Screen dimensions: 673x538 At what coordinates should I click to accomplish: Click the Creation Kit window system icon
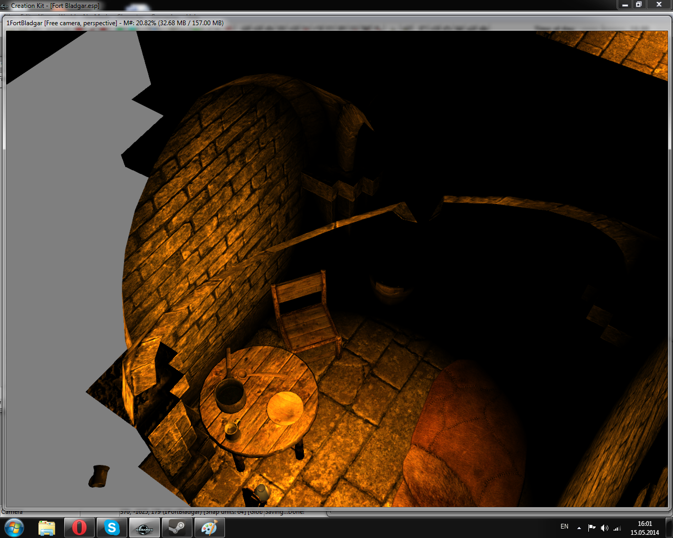point(5,6)
